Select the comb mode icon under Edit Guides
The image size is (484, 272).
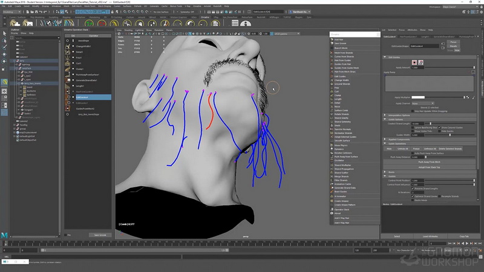click(420, 62)
